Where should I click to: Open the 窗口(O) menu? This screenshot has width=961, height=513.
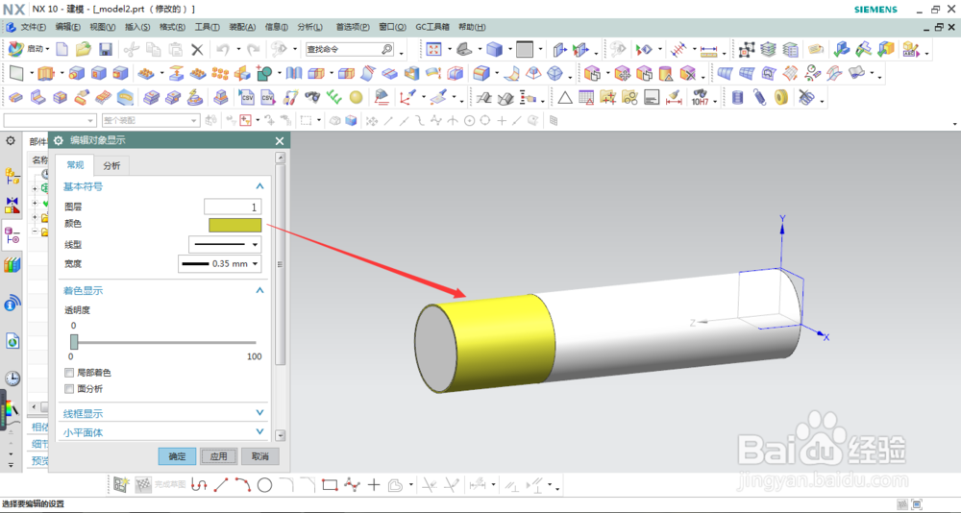point(392,27)
